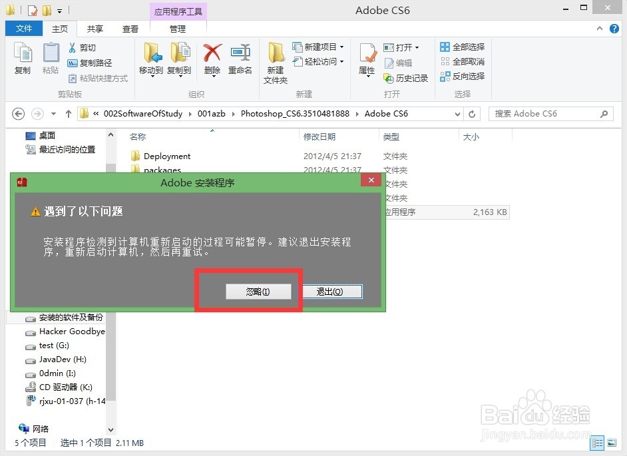Switch to Home (主页) tab

(x=60, y=29)
